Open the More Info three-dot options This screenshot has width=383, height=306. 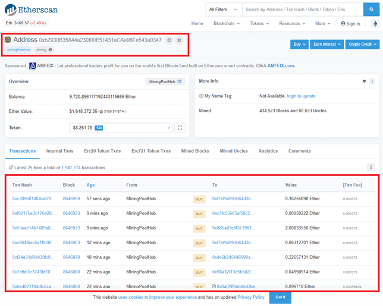372,81
